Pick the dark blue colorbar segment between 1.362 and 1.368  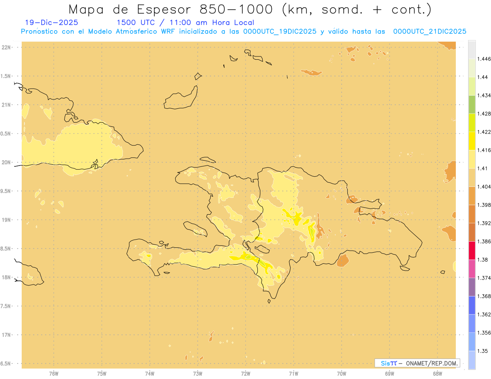point(472,305)
